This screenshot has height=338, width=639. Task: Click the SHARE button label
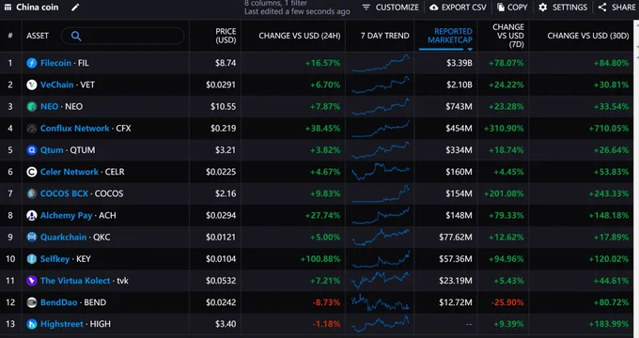[623, 8]
